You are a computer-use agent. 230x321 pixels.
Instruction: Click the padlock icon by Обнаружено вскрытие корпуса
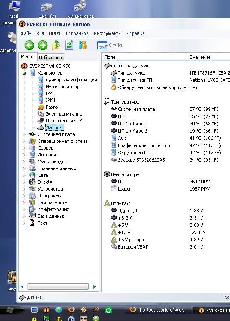[x=114, y=87]
